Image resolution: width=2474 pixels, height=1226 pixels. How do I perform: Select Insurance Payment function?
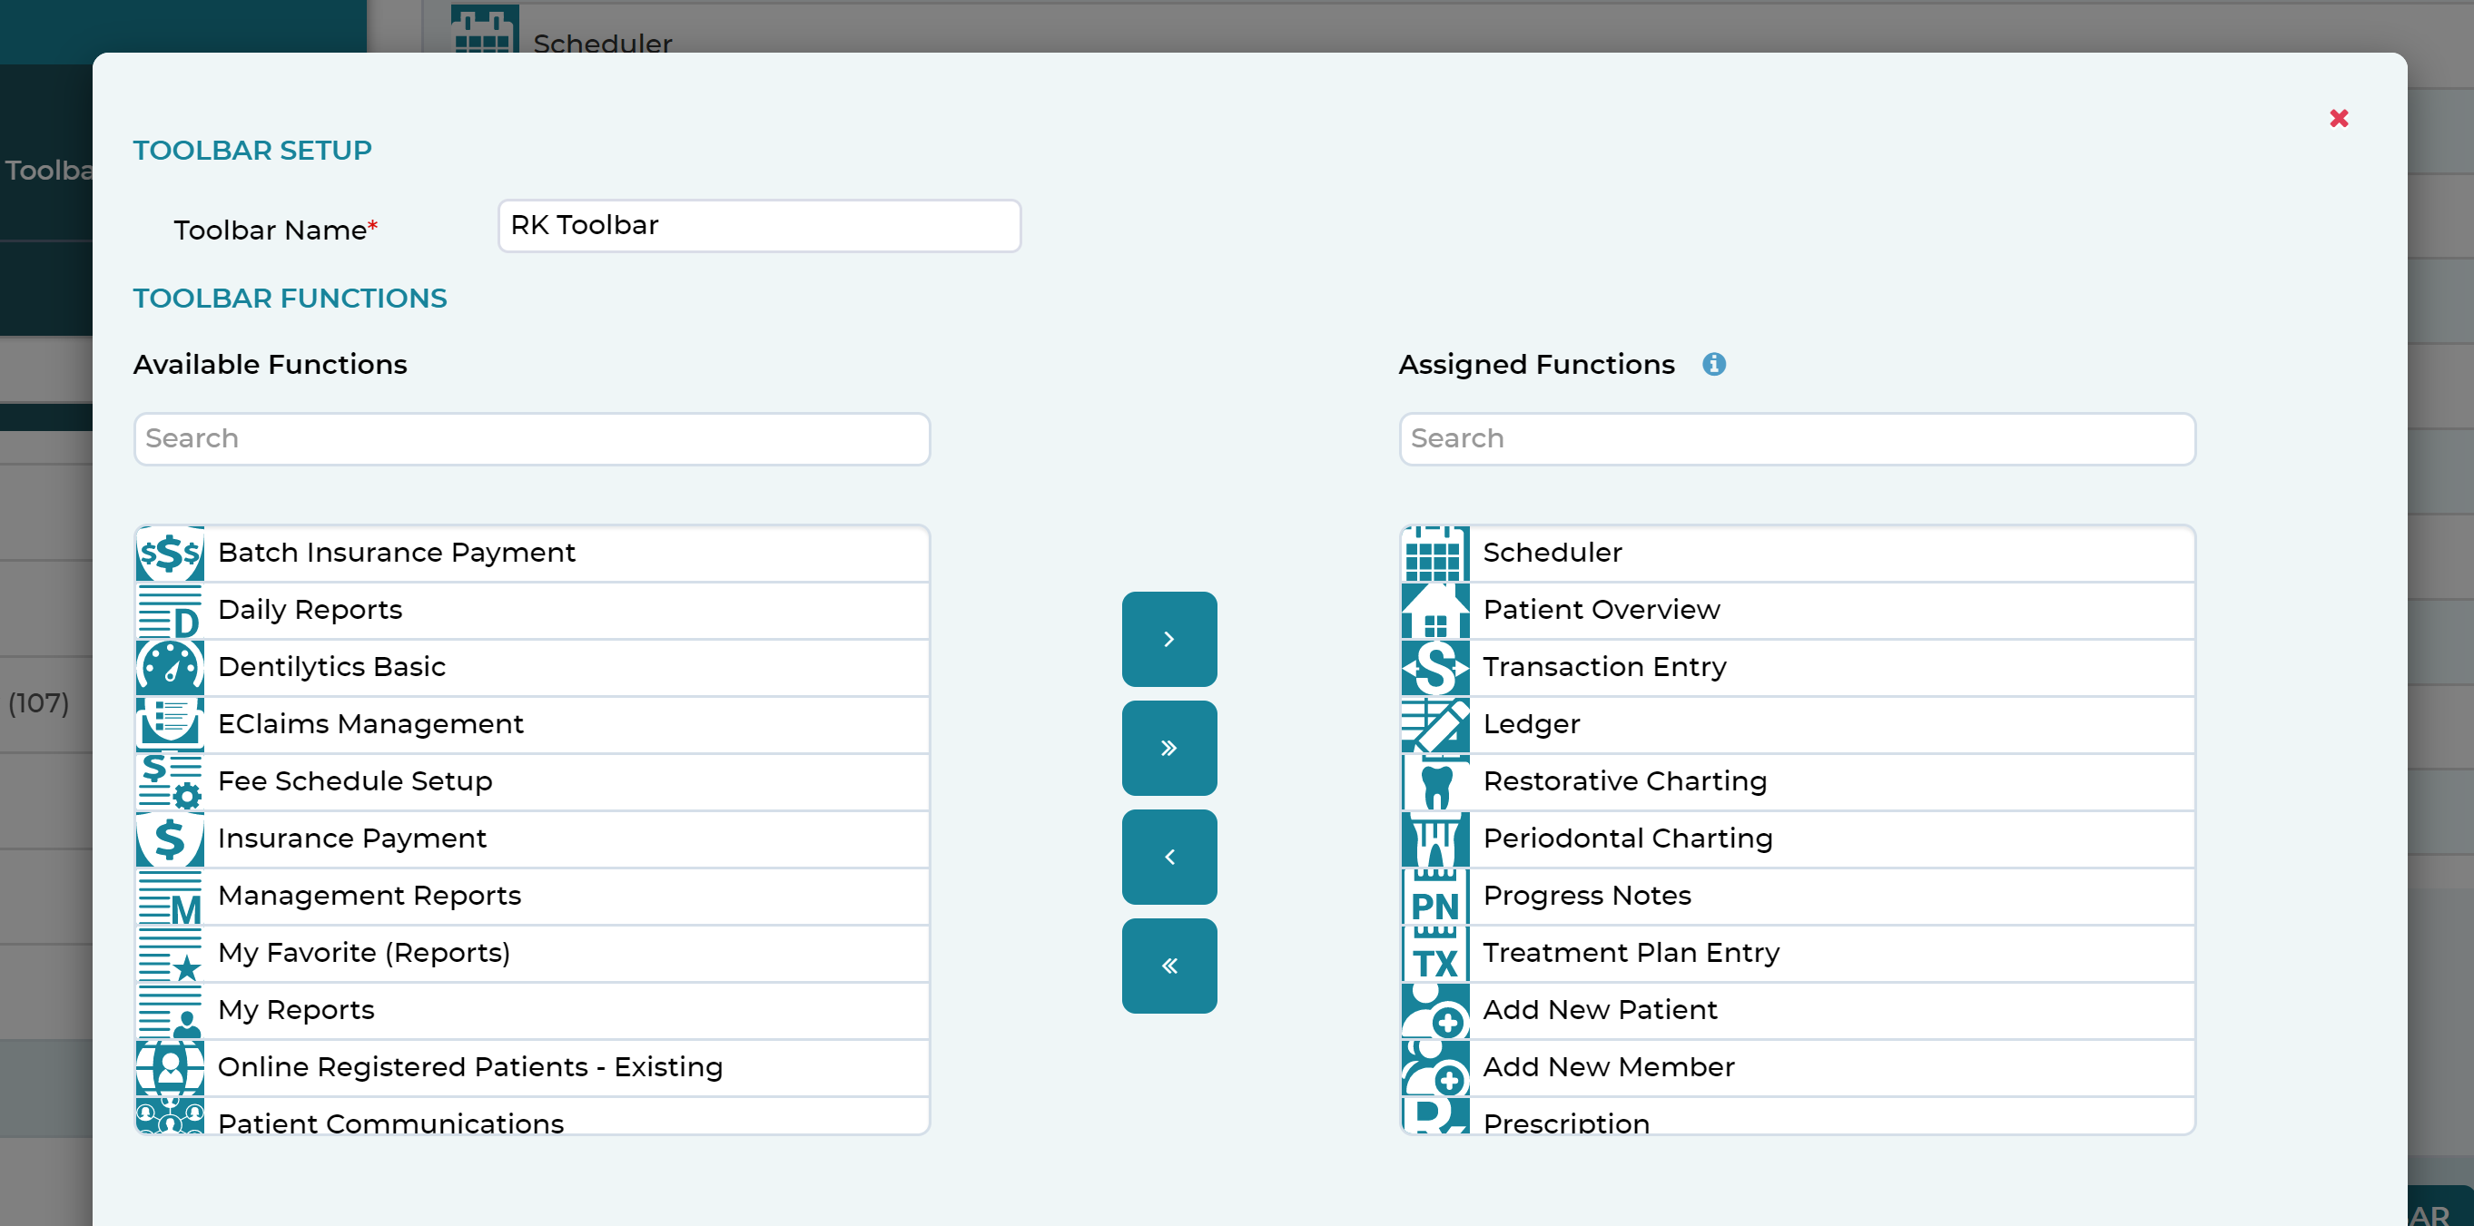(x=532, y=839)
